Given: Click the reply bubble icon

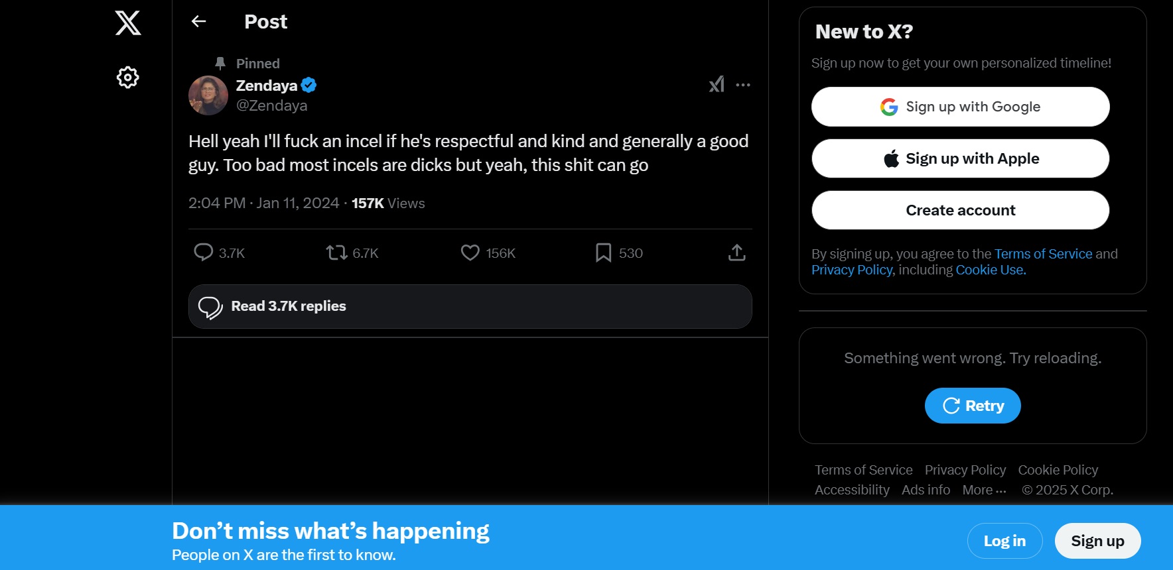Looking at the screenshot, I should (x=203, y=253).
